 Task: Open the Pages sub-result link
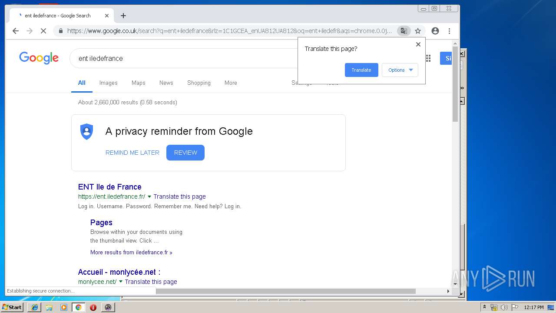[101, 223]
